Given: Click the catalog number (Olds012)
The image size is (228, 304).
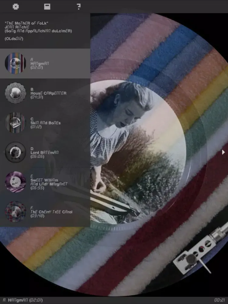Looking at the screenshot, I should (x=14, y=39).
